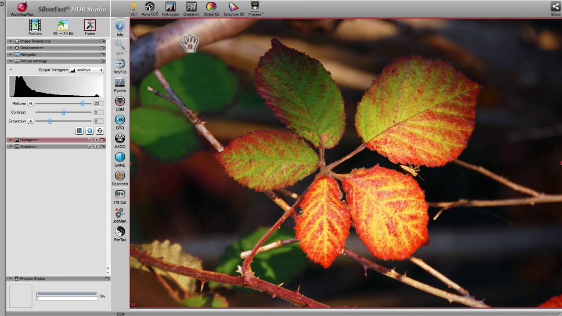Screen dimensions: 562x316
Task: Run Auto CCR adjustment
Action: [x=150, y=7]
